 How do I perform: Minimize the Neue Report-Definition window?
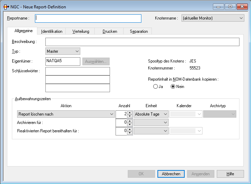(x=218, y=7)
